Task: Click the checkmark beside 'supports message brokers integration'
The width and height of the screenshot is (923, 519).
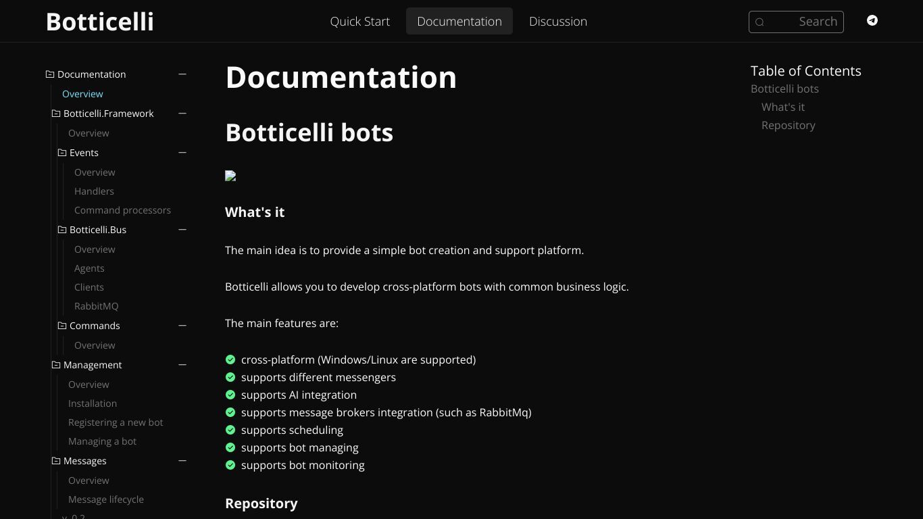Action: coord(230,412)
